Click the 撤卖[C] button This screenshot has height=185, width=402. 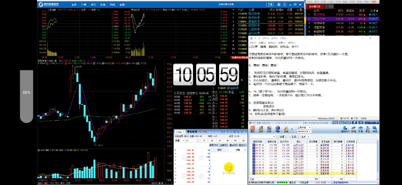(x=242, y=145)
